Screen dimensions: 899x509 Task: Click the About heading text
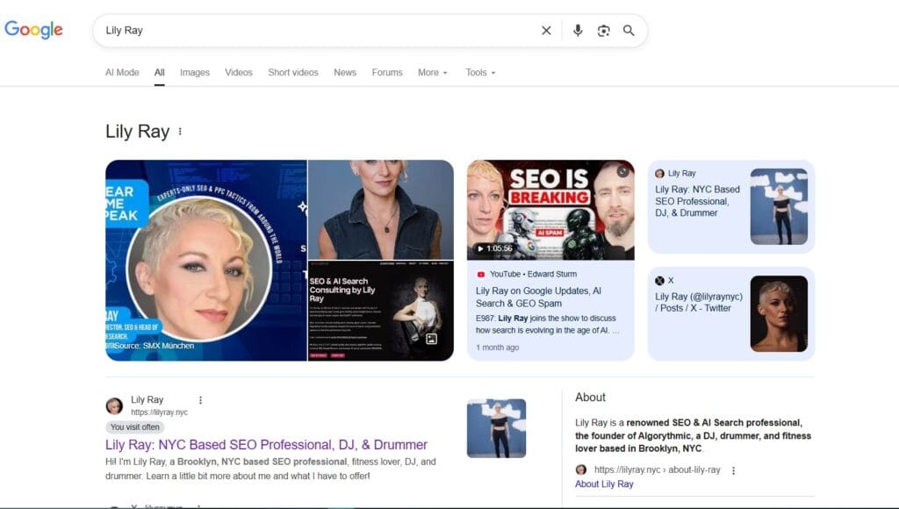tap(590, 398)
